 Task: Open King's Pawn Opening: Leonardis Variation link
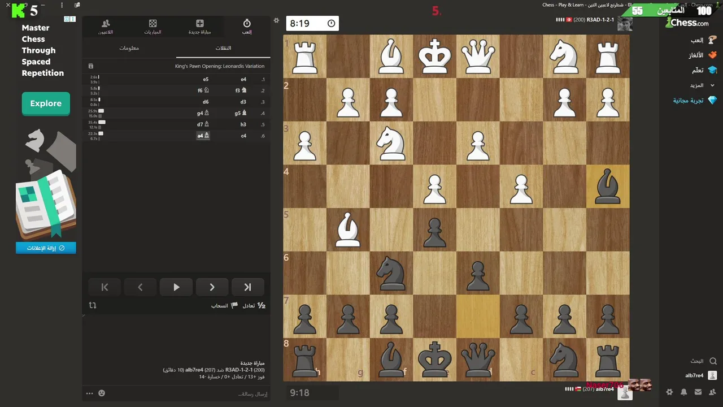220,66
